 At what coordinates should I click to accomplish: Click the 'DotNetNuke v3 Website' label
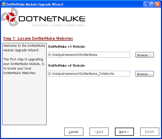point(67,47)
